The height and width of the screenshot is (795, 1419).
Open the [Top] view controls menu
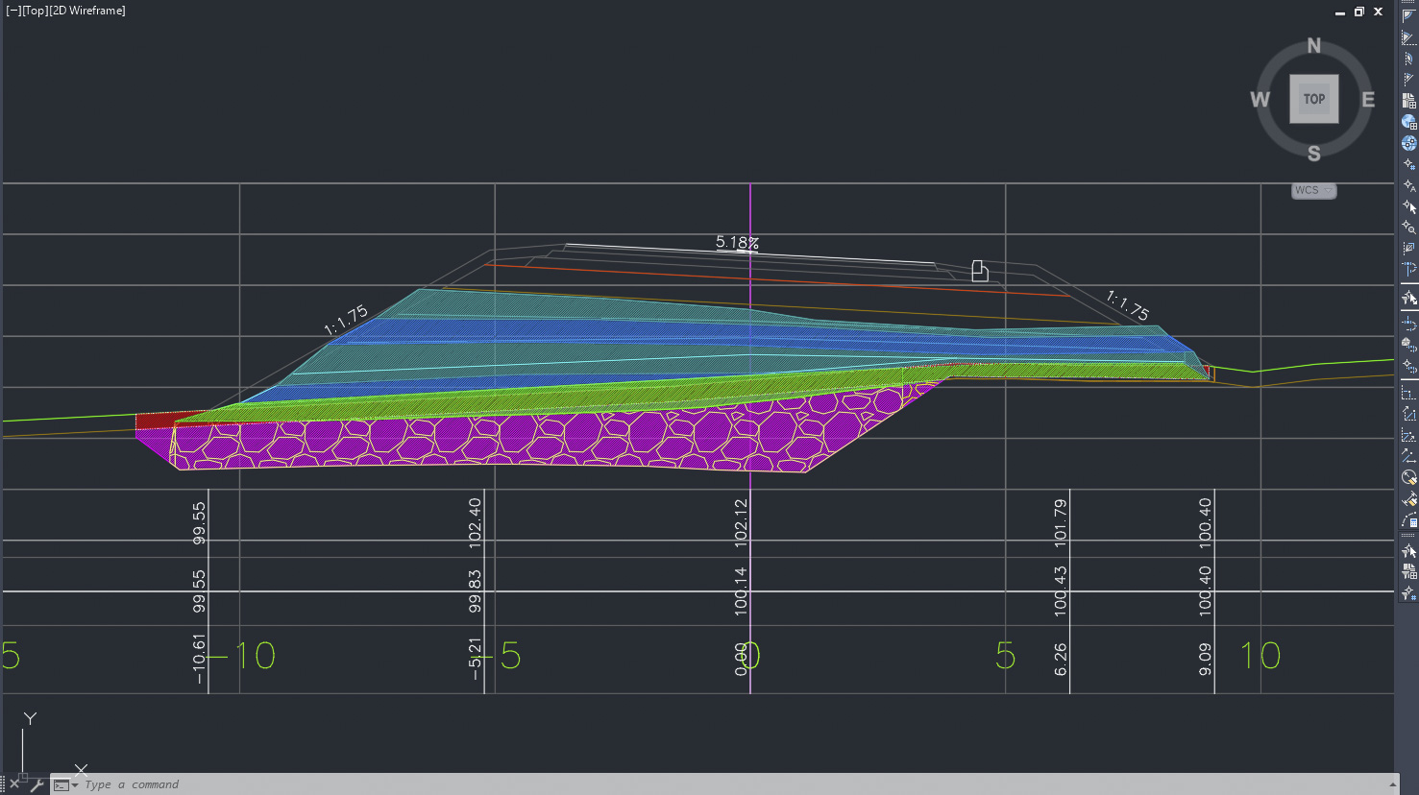35,11
